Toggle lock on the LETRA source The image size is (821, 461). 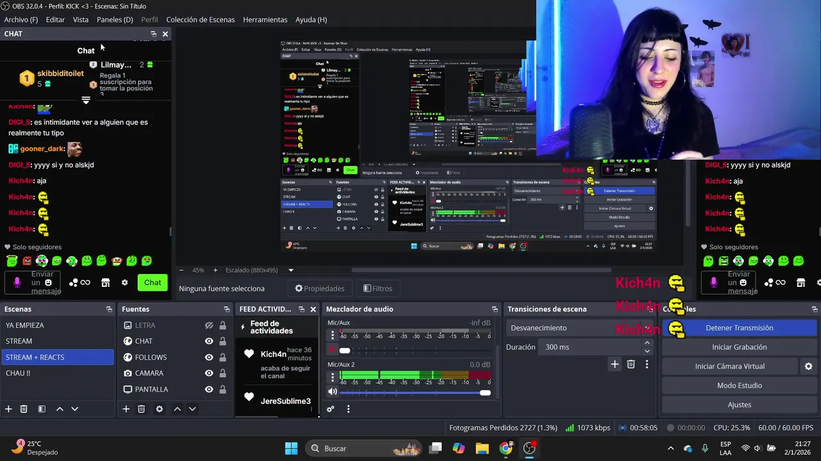(x=223, y=325)
